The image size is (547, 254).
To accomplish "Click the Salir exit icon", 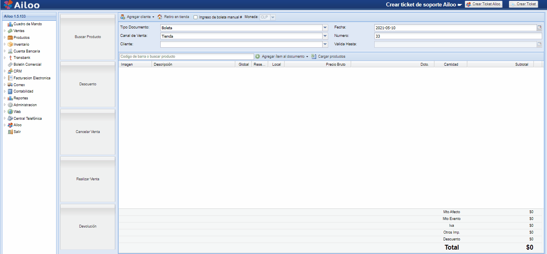I will [10, 132].
